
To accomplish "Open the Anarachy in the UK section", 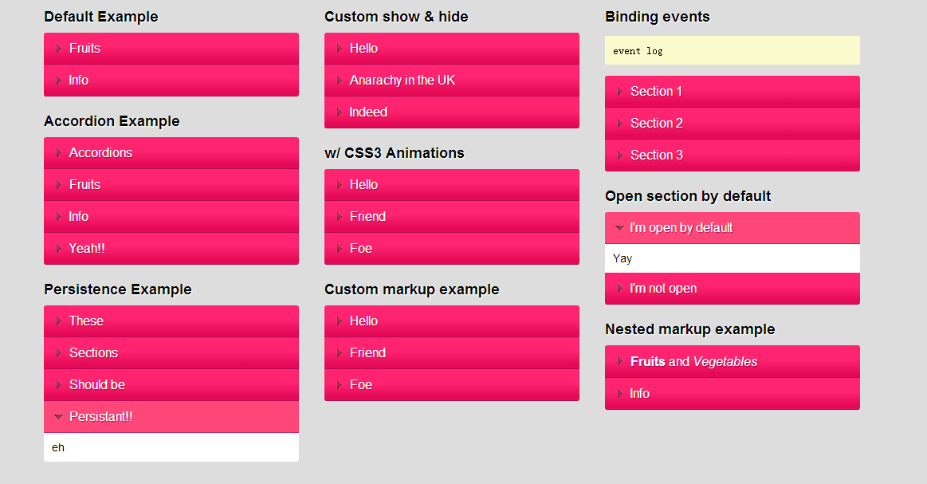I will pos(452,81).
